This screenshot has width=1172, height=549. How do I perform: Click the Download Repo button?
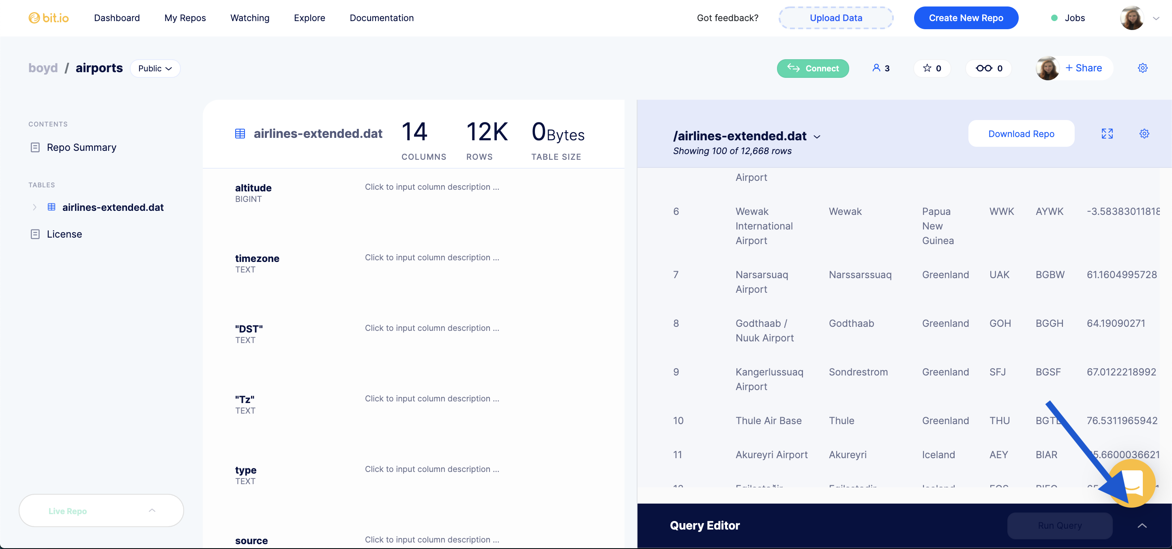1021,134
